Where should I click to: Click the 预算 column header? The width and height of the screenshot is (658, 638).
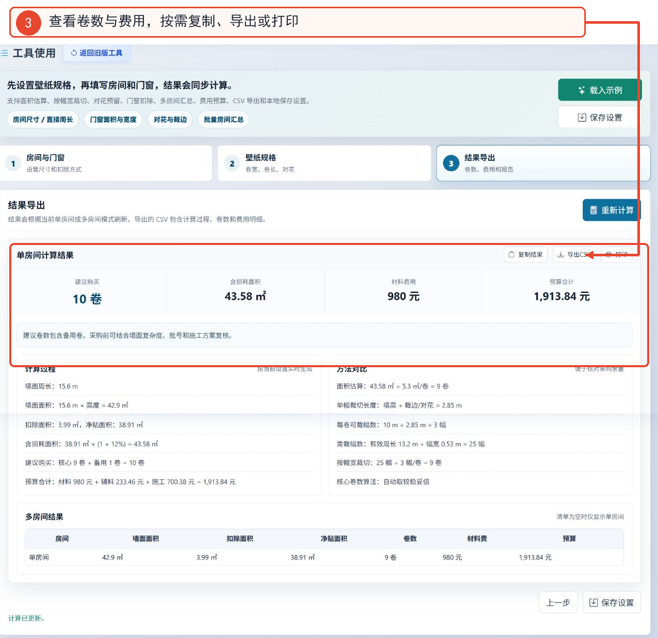point(569,539)
